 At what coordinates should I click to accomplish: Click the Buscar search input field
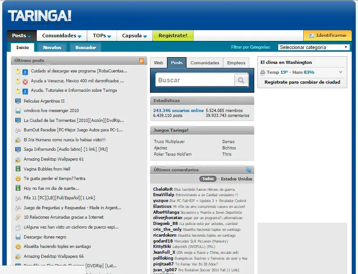click(x=195, y=80)
